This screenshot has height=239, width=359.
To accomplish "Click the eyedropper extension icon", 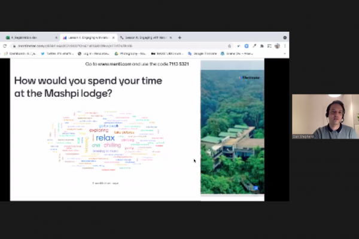I will coord(254,46).
